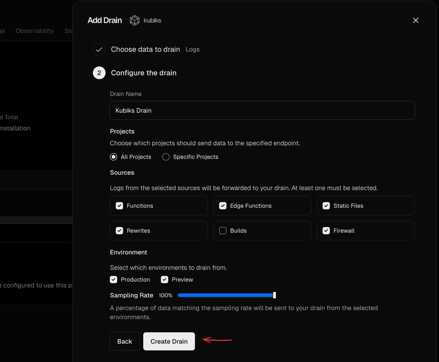439x362 pixels.
Task: Close the Add Drain dialog
Action: [x=416, y=20]
